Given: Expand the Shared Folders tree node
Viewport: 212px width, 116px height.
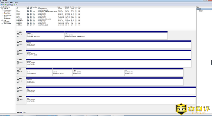Looking at the screenshot, I should [3, 14].
